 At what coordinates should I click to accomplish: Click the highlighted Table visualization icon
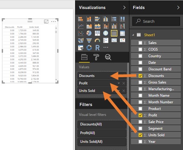point(114,33)
